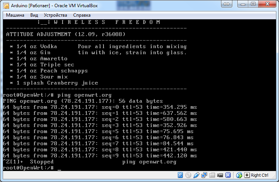This screenshot has width=279, height=182.
Task: Click the Right Ctrl host key label
Action: pos(259,175)
